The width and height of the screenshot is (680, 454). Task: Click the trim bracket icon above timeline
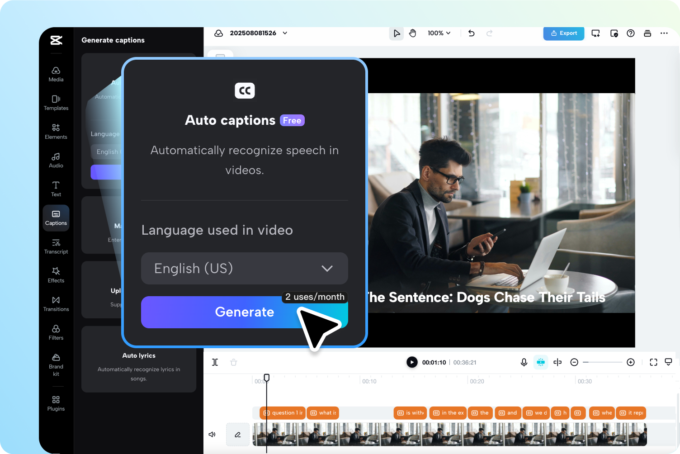pyautogui.click(x=215, y=362)
